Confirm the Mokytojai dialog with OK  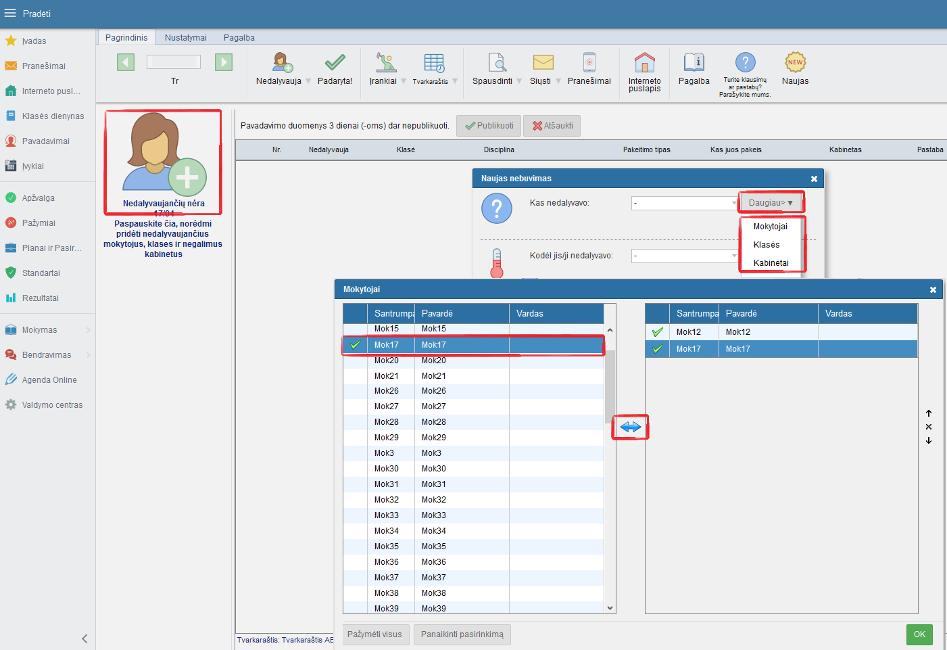(919, 634)
